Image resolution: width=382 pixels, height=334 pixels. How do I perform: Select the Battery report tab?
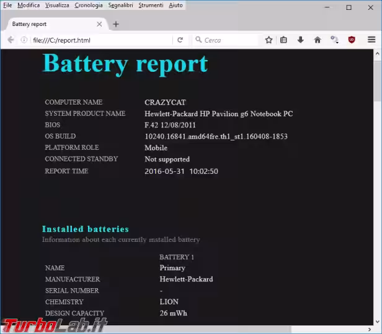coord(50,24)
